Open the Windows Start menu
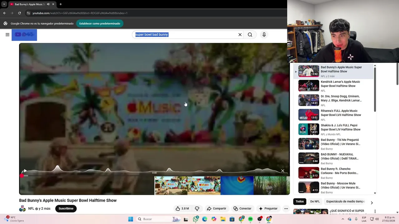The image size is (399, 224). (131, 219)
